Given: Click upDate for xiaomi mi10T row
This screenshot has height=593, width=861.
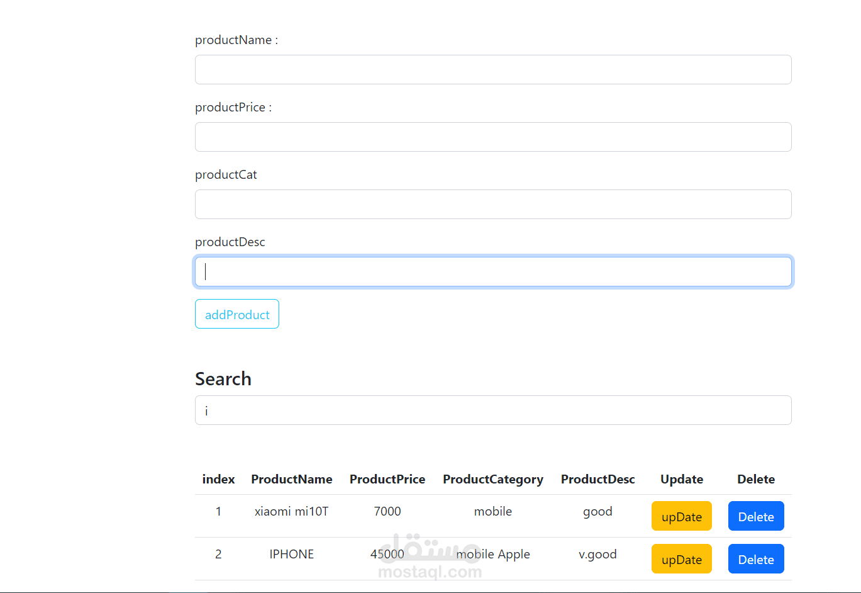Looking at the screenshot, I should coord(682,516).
